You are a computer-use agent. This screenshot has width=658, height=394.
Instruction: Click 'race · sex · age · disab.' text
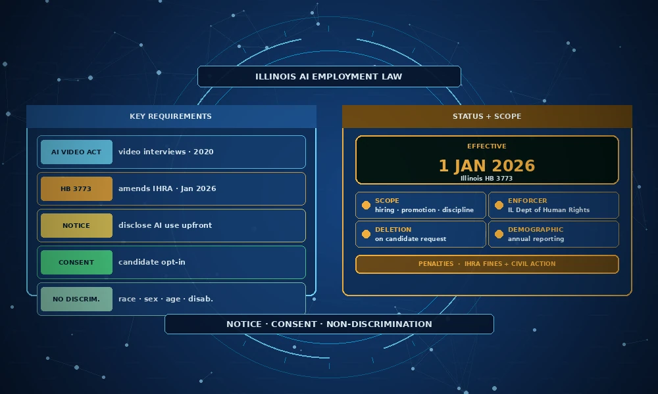click(165, 299)
